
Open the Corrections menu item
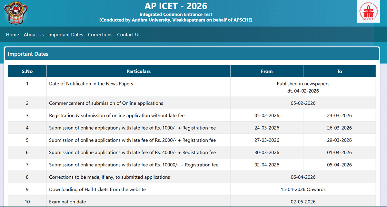pyautogui.click(x=100, y=34)
